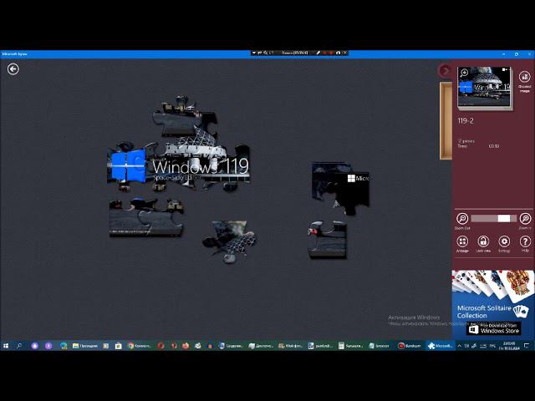535x401 pixels.
Task: Close the recorder overlay bar
Action: coord(345,53)
